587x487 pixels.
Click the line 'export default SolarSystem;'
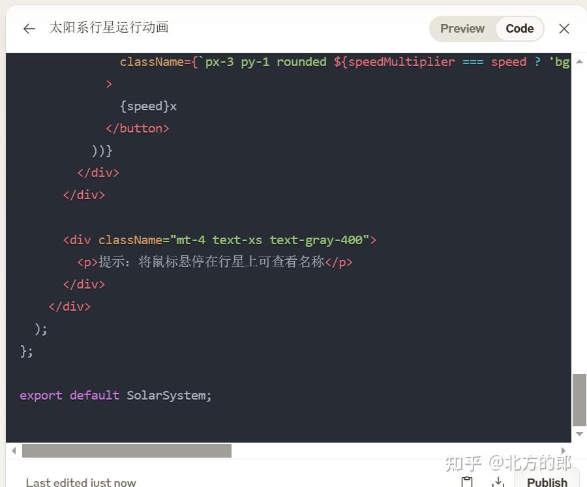tap(115, 395)
